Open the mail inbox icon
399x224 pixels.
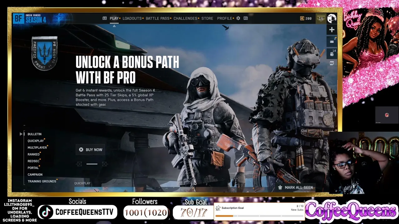(x=332, y=41)
